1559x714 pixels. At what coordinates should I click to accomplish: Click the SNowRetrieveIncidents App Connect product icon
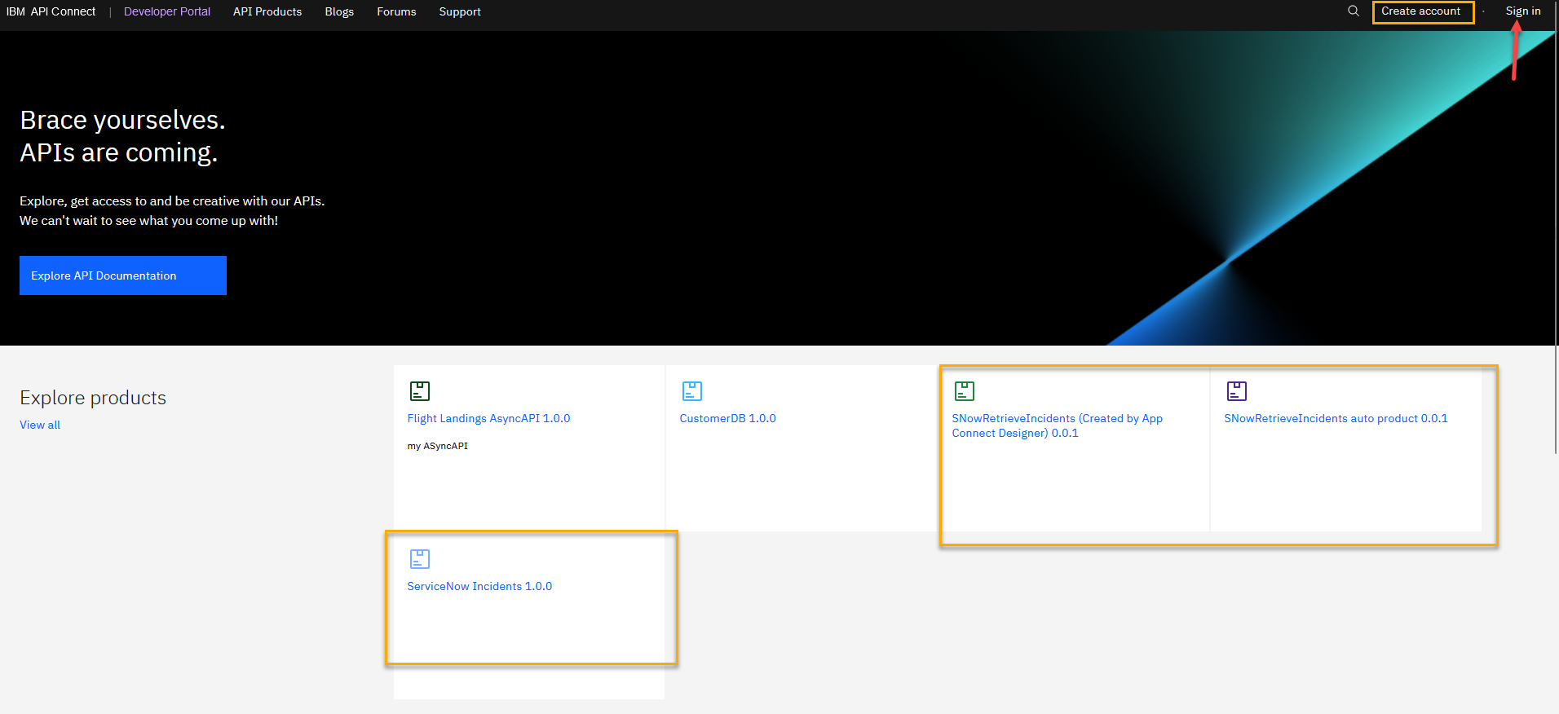pos(965,391)
